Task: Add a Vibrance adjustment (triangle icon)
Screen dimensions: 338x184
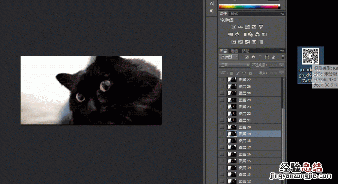Action: 261,27
